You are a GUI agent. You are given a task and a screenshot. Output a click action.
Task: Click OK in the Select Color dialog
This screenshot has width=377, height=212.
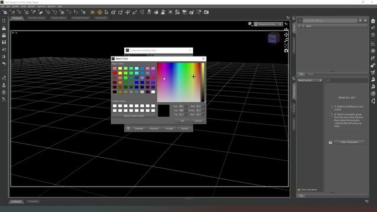click(x=182, y=121)
